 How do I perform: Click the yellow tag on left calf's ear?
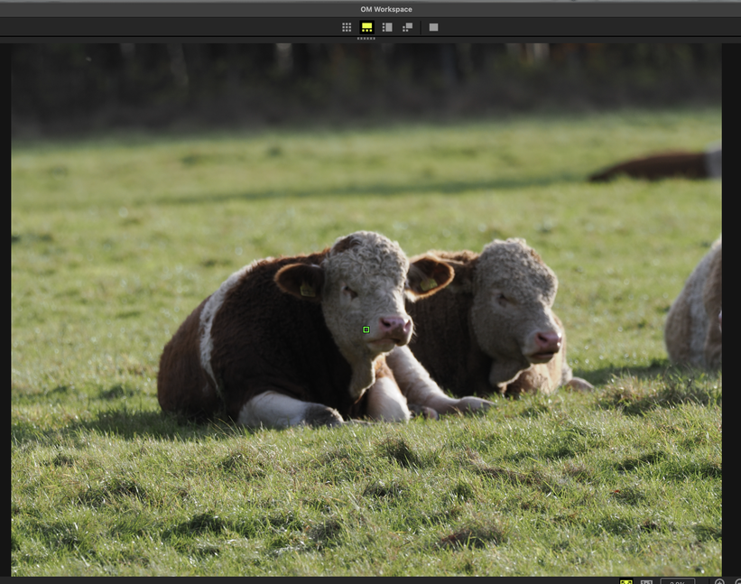306,290
